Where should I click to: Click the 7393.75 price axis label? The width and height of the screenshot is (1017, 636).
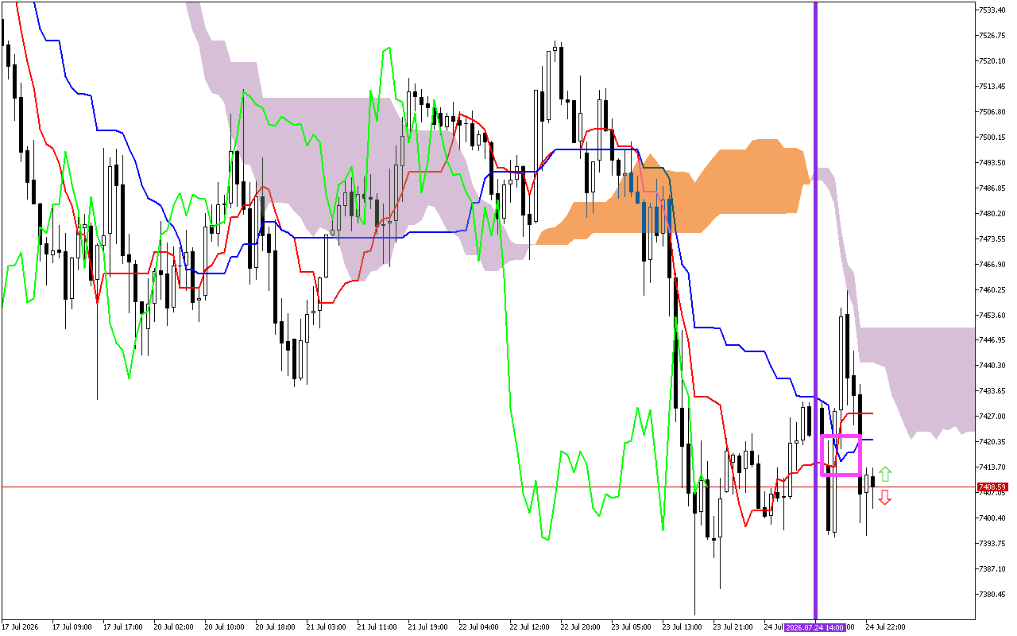pyautogui.click(x=993, y=544)
